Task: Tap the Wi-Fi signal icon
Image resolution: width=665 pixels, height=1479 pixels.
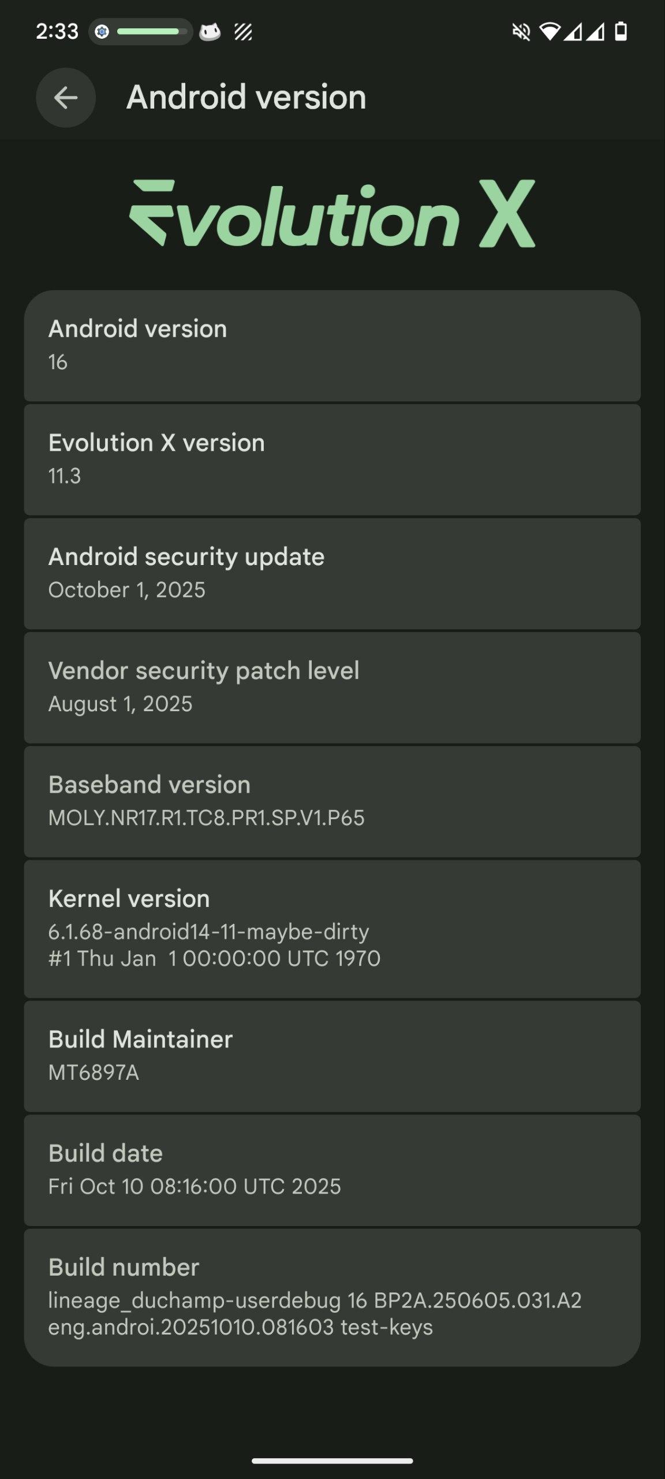Action: pos(550,32)
